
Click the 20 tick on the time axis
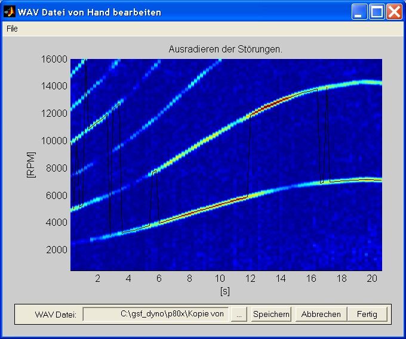(x=371, y=278)
